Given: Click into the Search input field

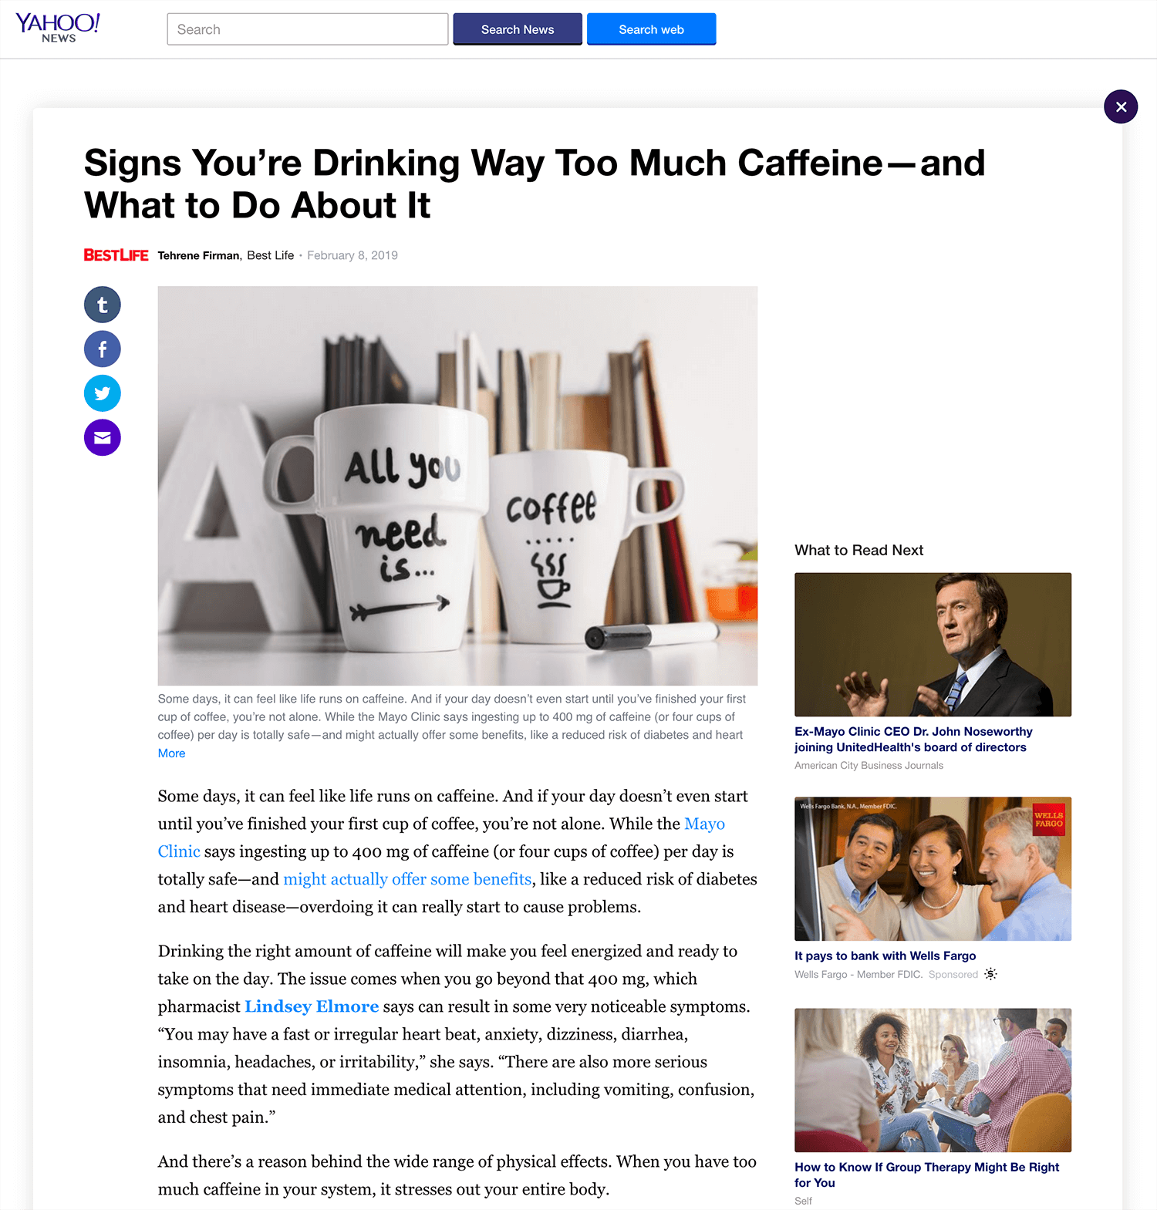Looking at the screenshot, I should point(307,29).
